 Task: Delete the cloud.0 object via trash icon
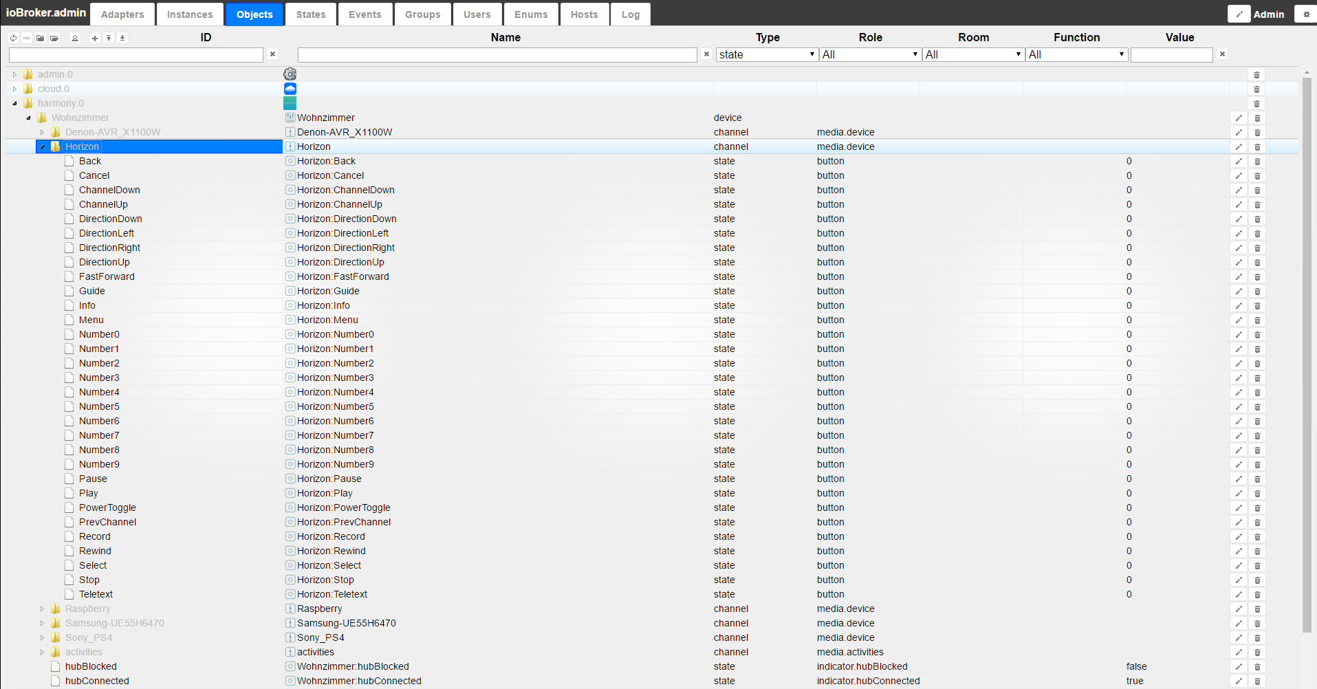click(1256, 89)
